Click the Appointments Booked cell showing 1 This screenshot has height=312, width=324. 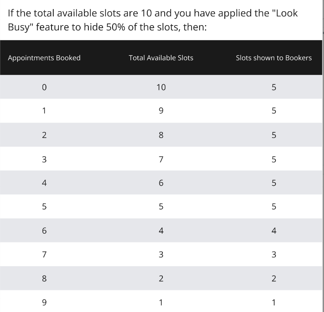[x=44, y=111]
